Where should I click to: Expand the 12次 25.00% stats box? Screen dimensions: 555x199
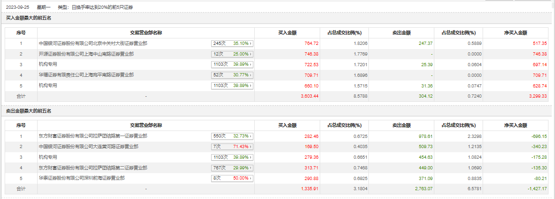coord(232,54)
